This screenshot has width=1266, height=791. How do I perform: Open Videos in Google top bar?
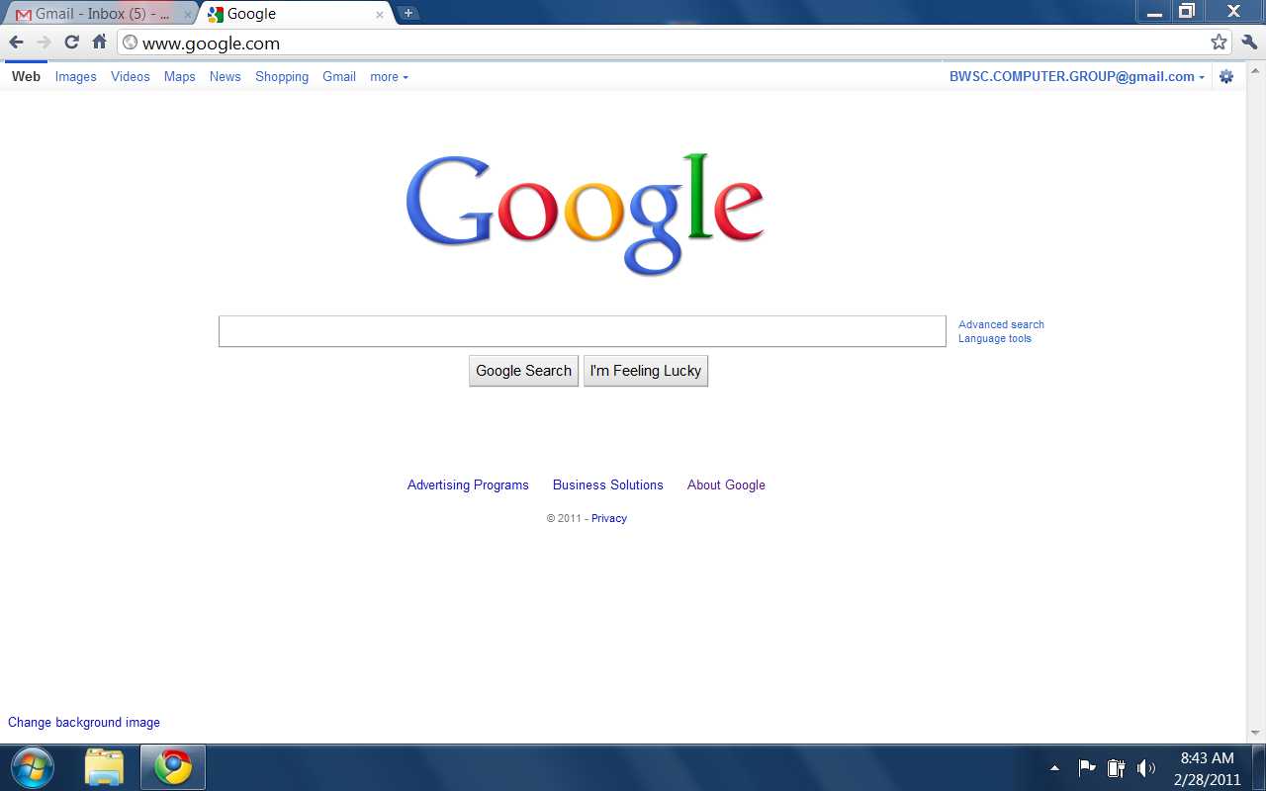tap(131, 76)
